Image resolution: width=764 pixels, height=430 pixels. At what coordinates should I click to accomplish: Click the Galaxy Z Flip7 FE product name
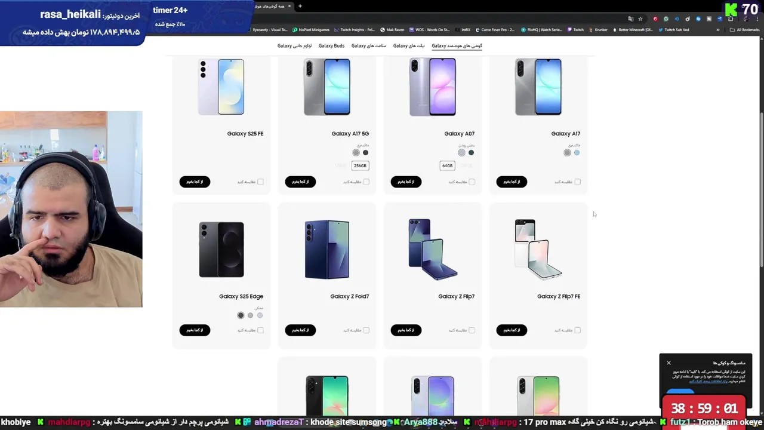pyautogui.click(x=559, y=296)
